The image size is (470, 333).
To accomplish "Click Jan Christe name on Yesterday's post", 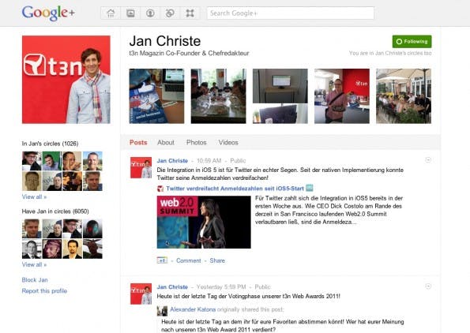I will point(172,287).
